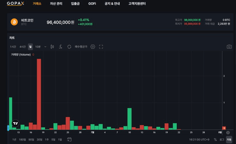Viewport: 236px width, 144px height.
Task: Open 고객지원센터 menu item
Action: 137,4
